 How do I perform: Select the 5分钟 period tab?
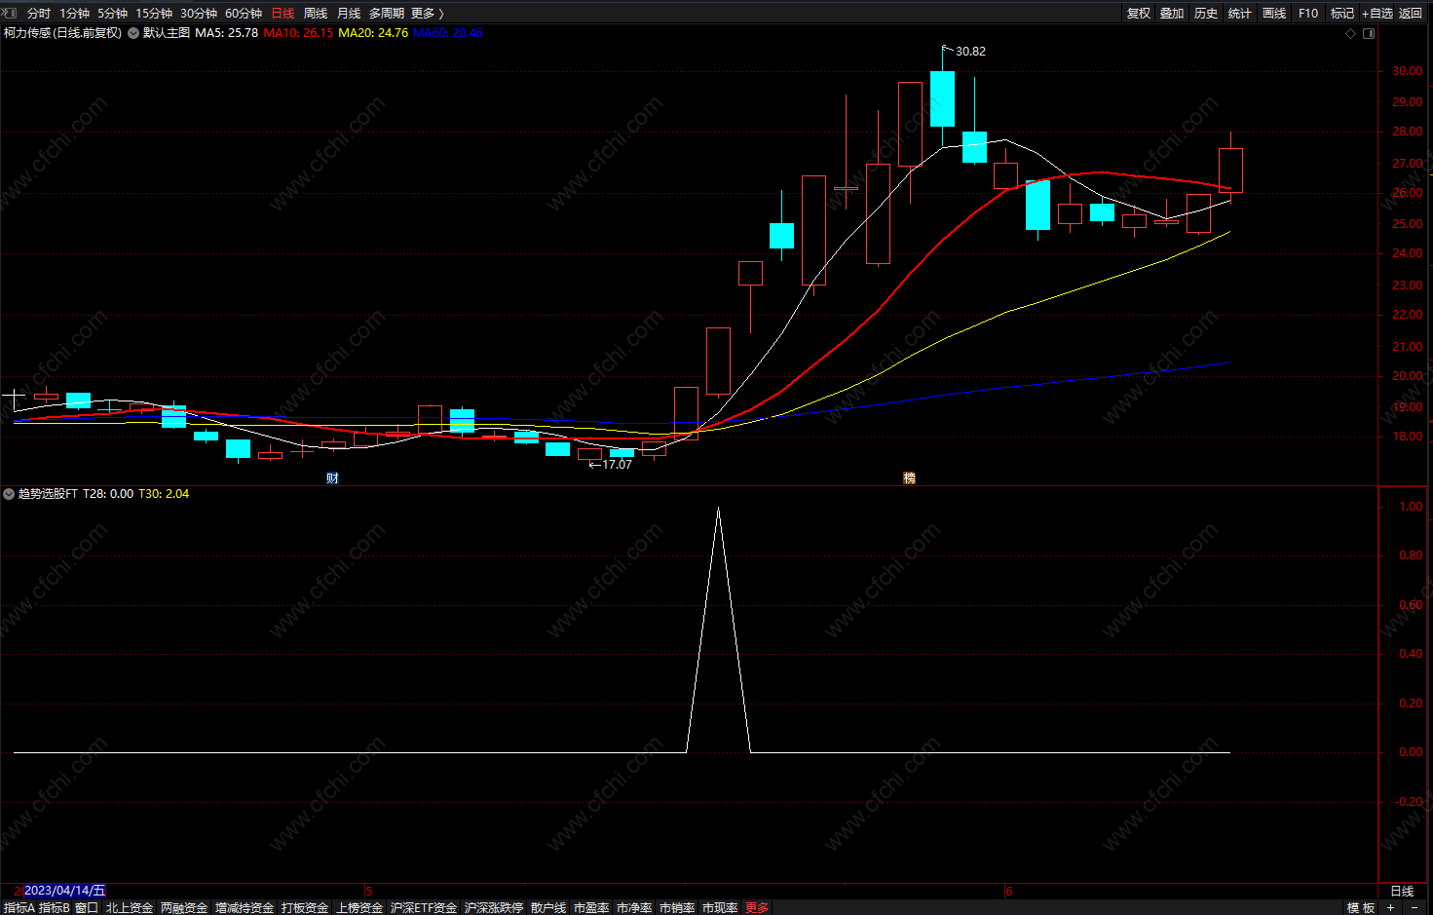point(112,13)
